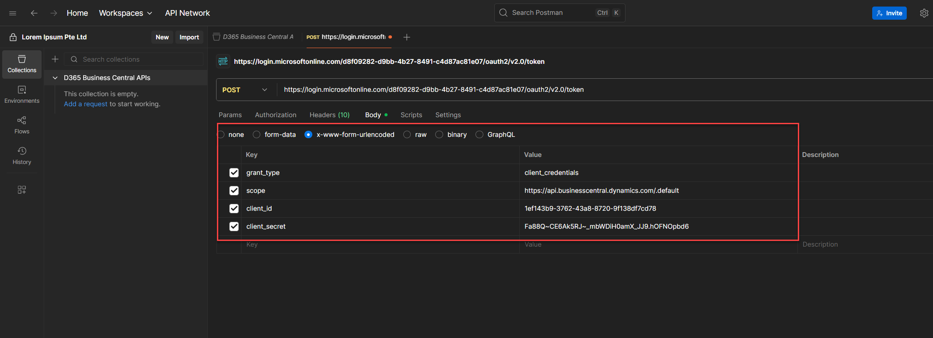933x338 pixels.
Task: Open Flows in the sidebar
Action: (22, 125)
